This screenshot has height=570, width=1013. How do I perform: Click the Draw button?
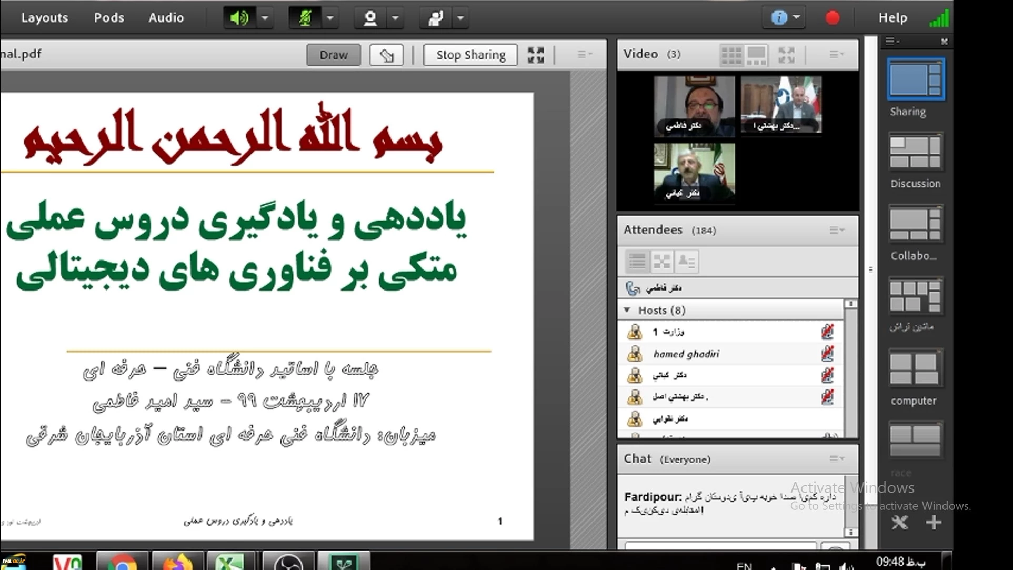click(x=334, y=55)
